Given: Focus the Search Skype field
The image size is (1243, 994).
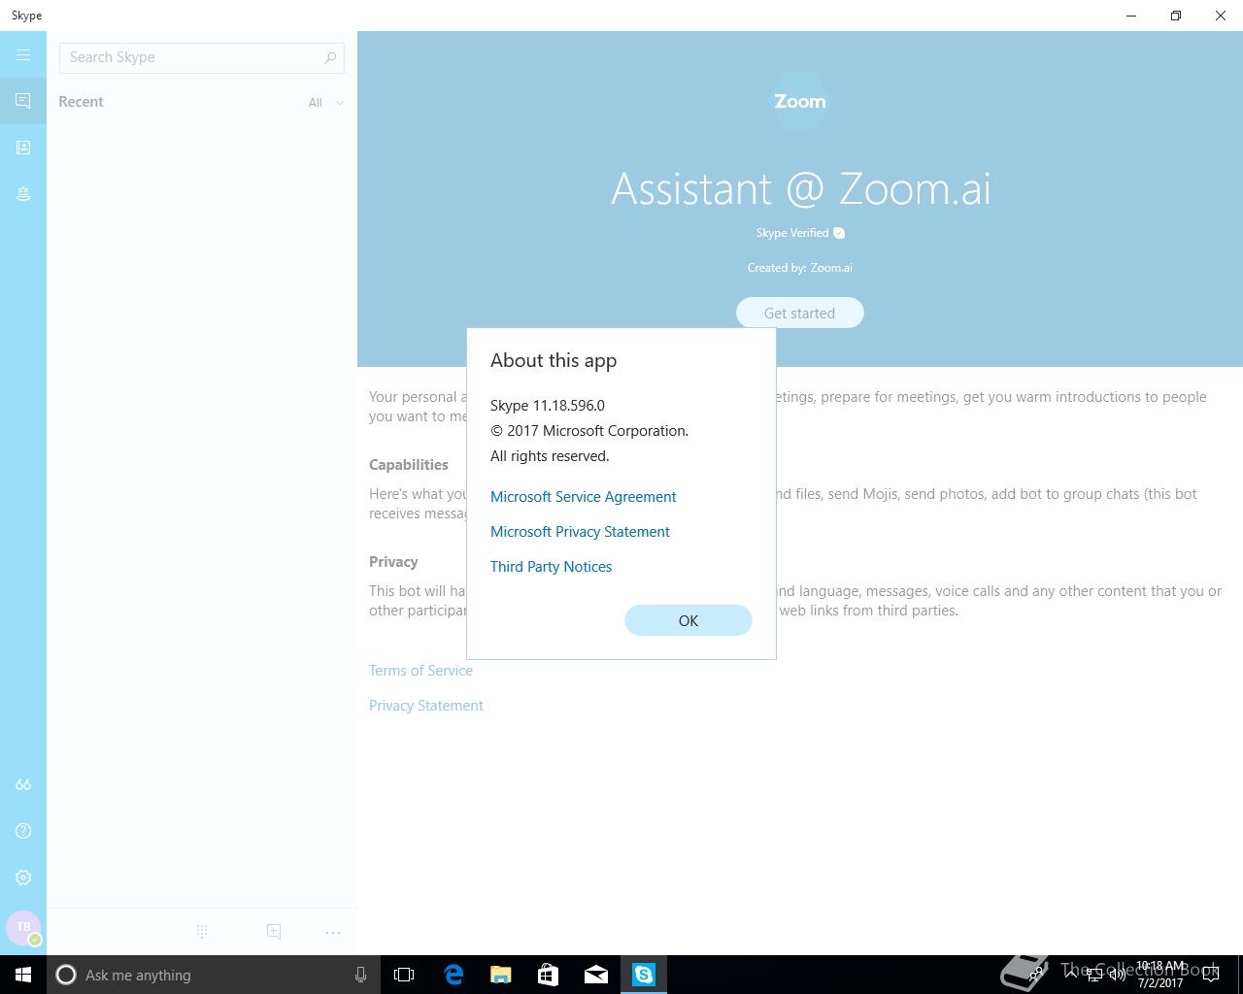Looking at the screenshot, I should coord(202,57).
